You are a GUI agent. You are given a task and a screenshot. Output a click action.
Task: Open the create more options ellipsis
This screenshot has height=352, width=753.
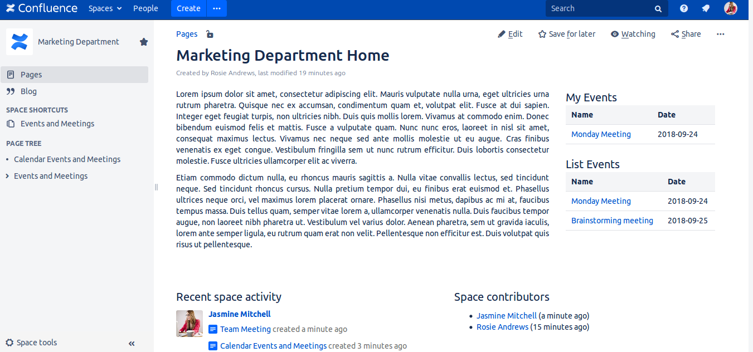[x=217, y=8]
